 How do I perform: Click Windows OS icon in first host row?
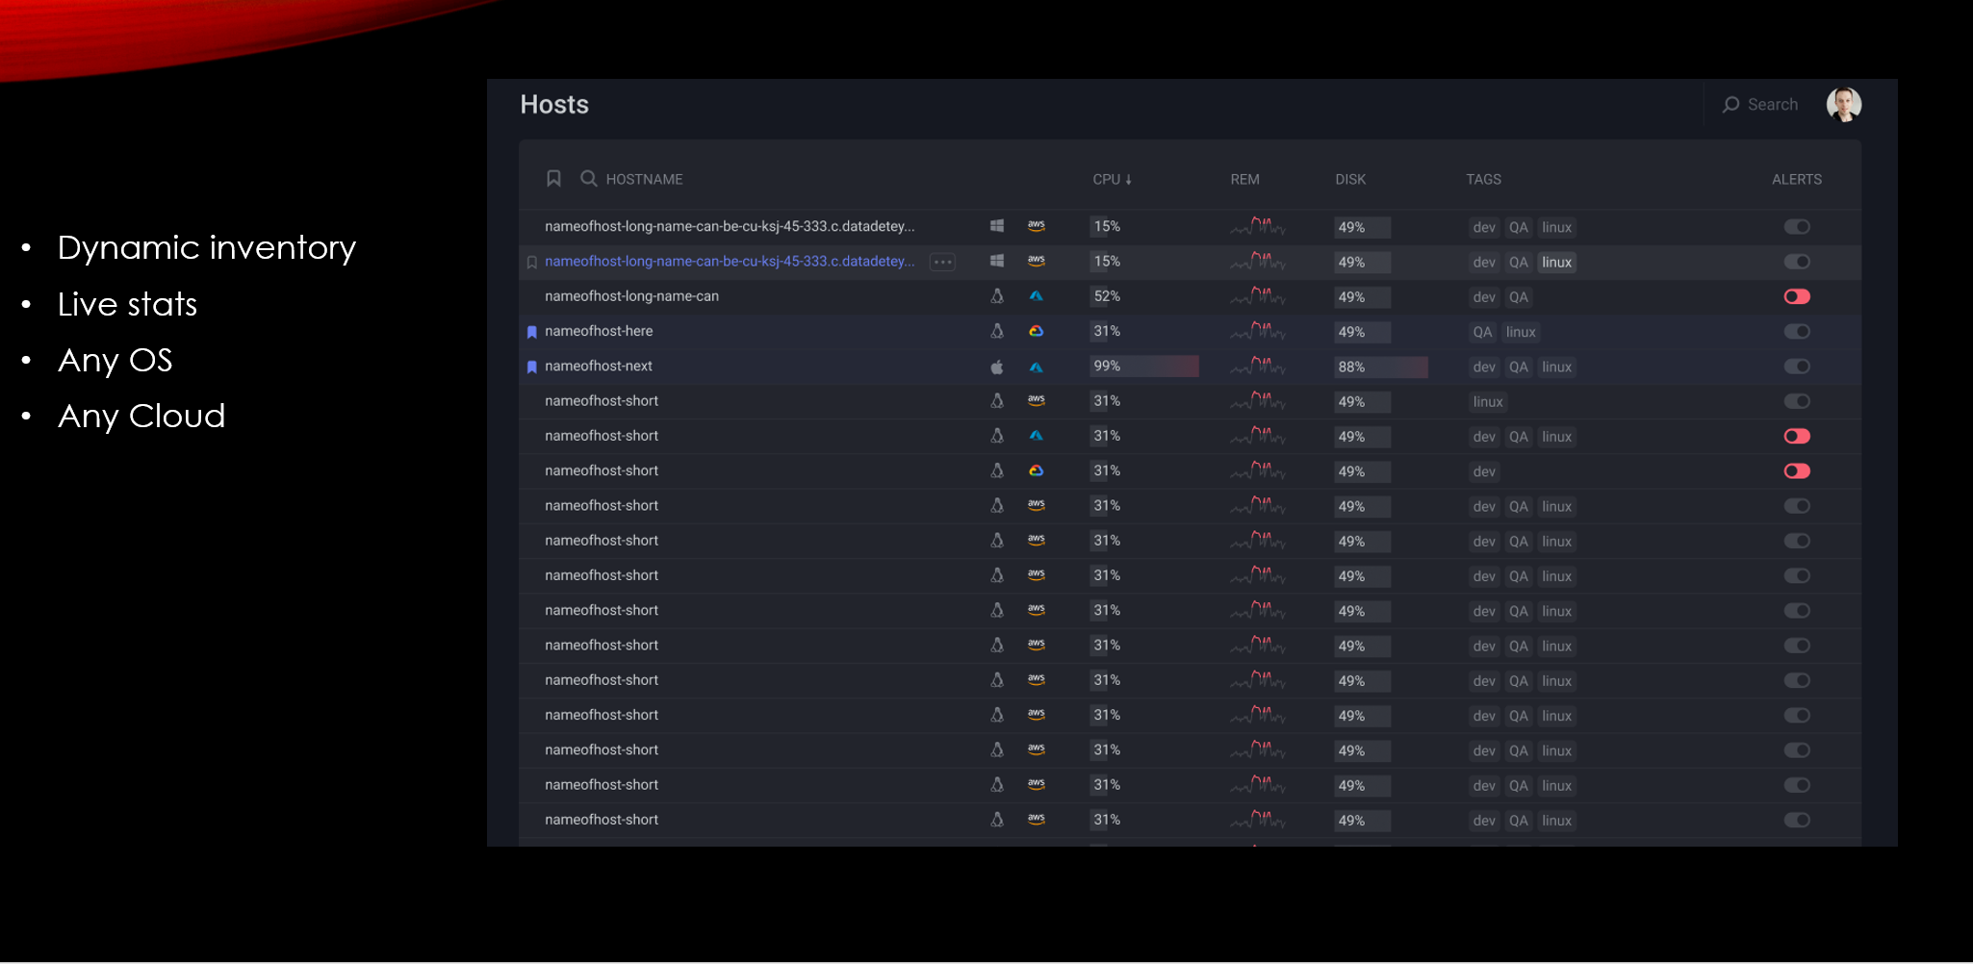coord(997,226)
